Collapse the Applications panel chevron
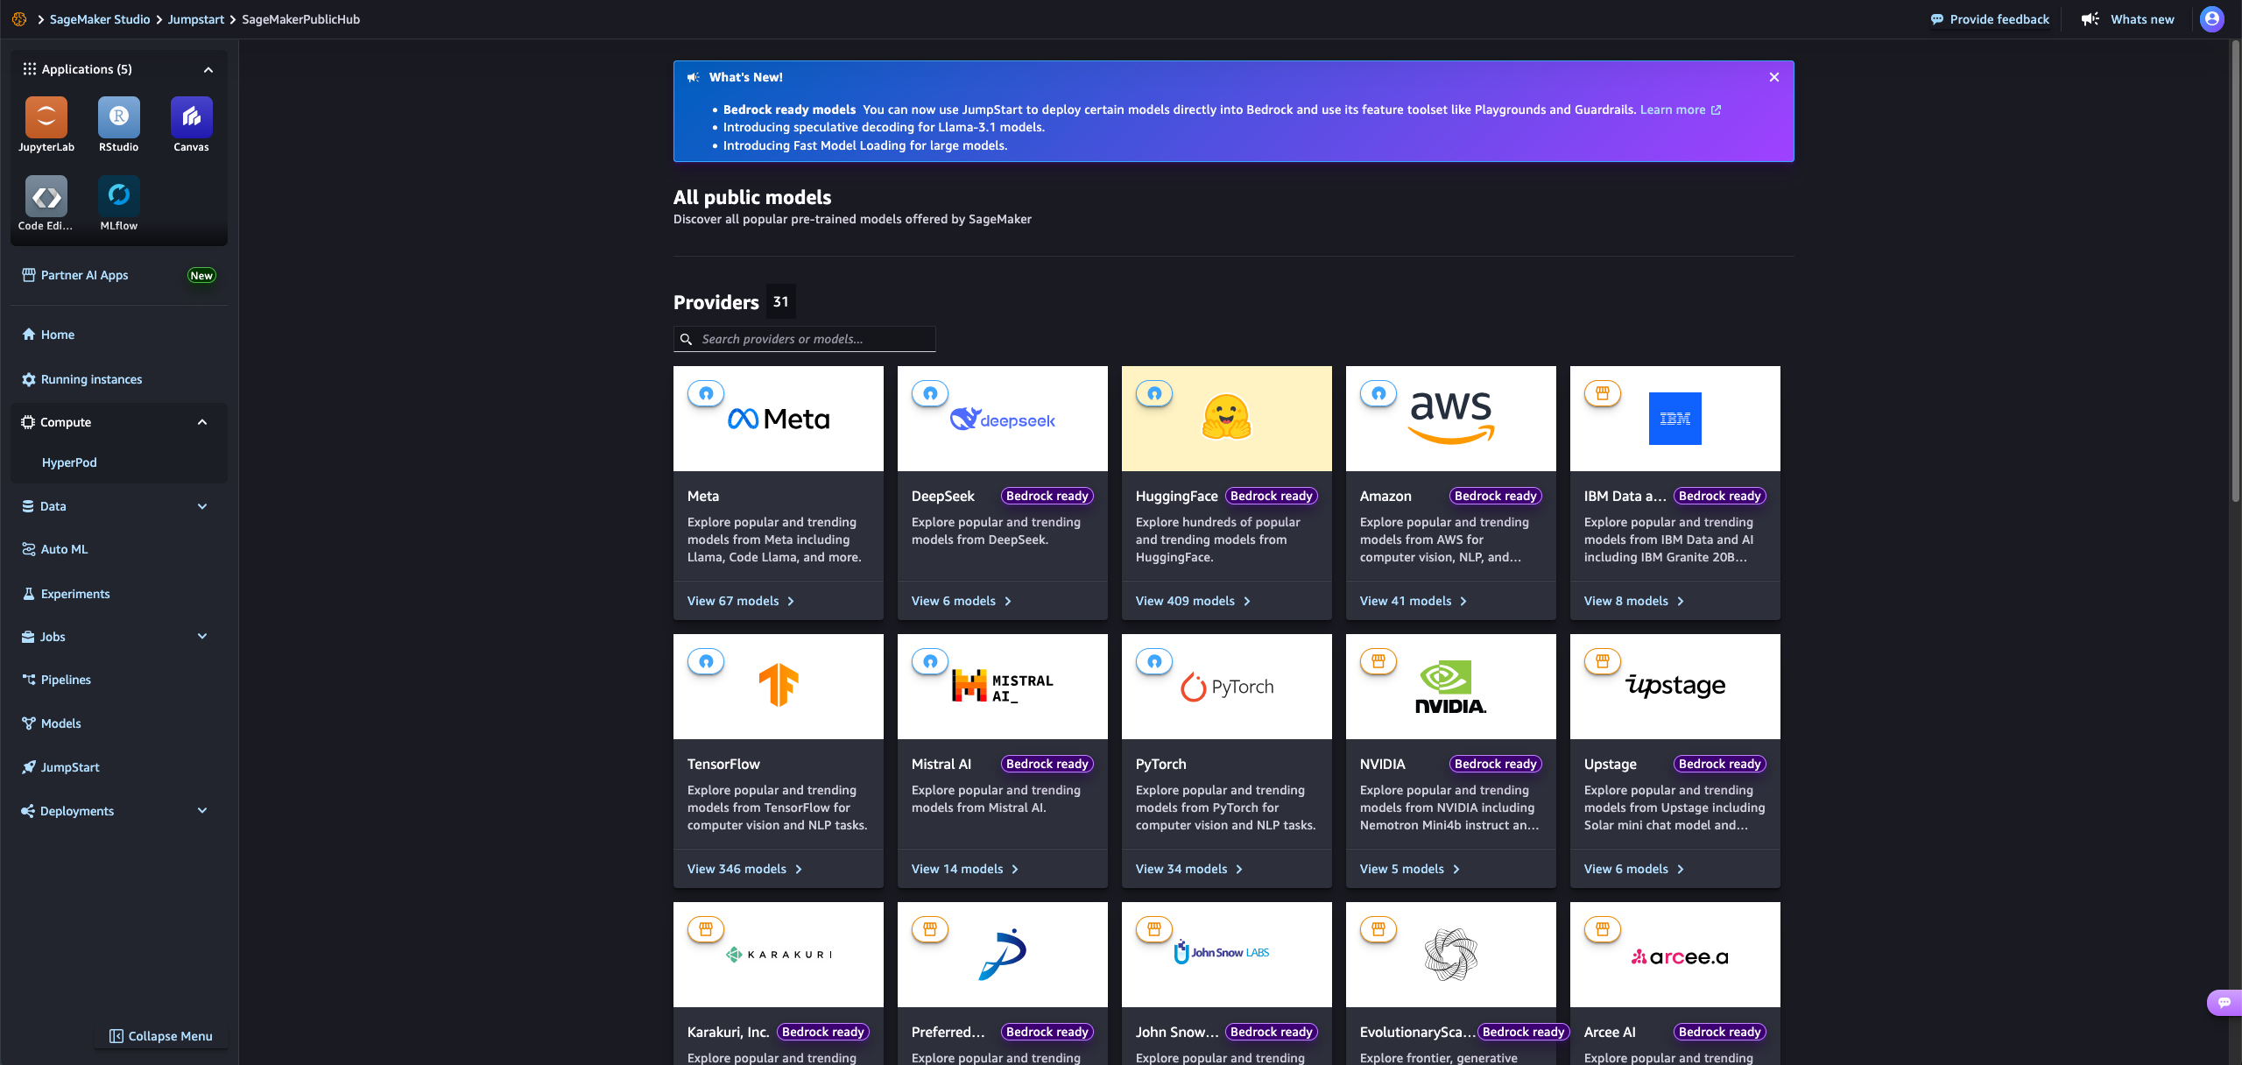 pos(208,70)
